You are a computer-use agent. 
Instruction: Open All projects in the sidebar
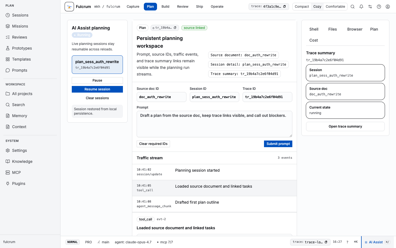[x=30, y=94]
